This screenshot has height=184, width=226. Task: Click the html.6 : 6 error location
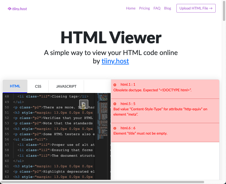click(x=128, y=128)
